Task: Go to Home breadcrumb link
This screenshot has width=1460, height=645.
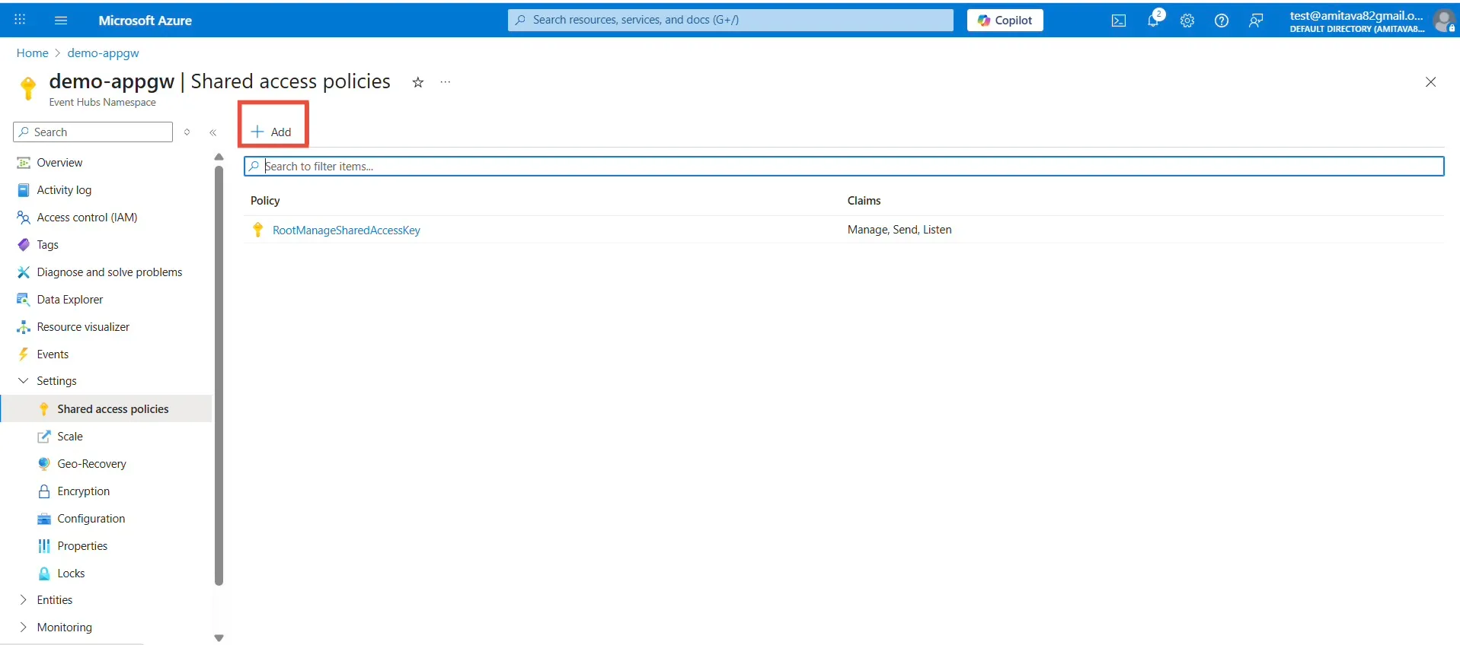Action: point(33,53)
